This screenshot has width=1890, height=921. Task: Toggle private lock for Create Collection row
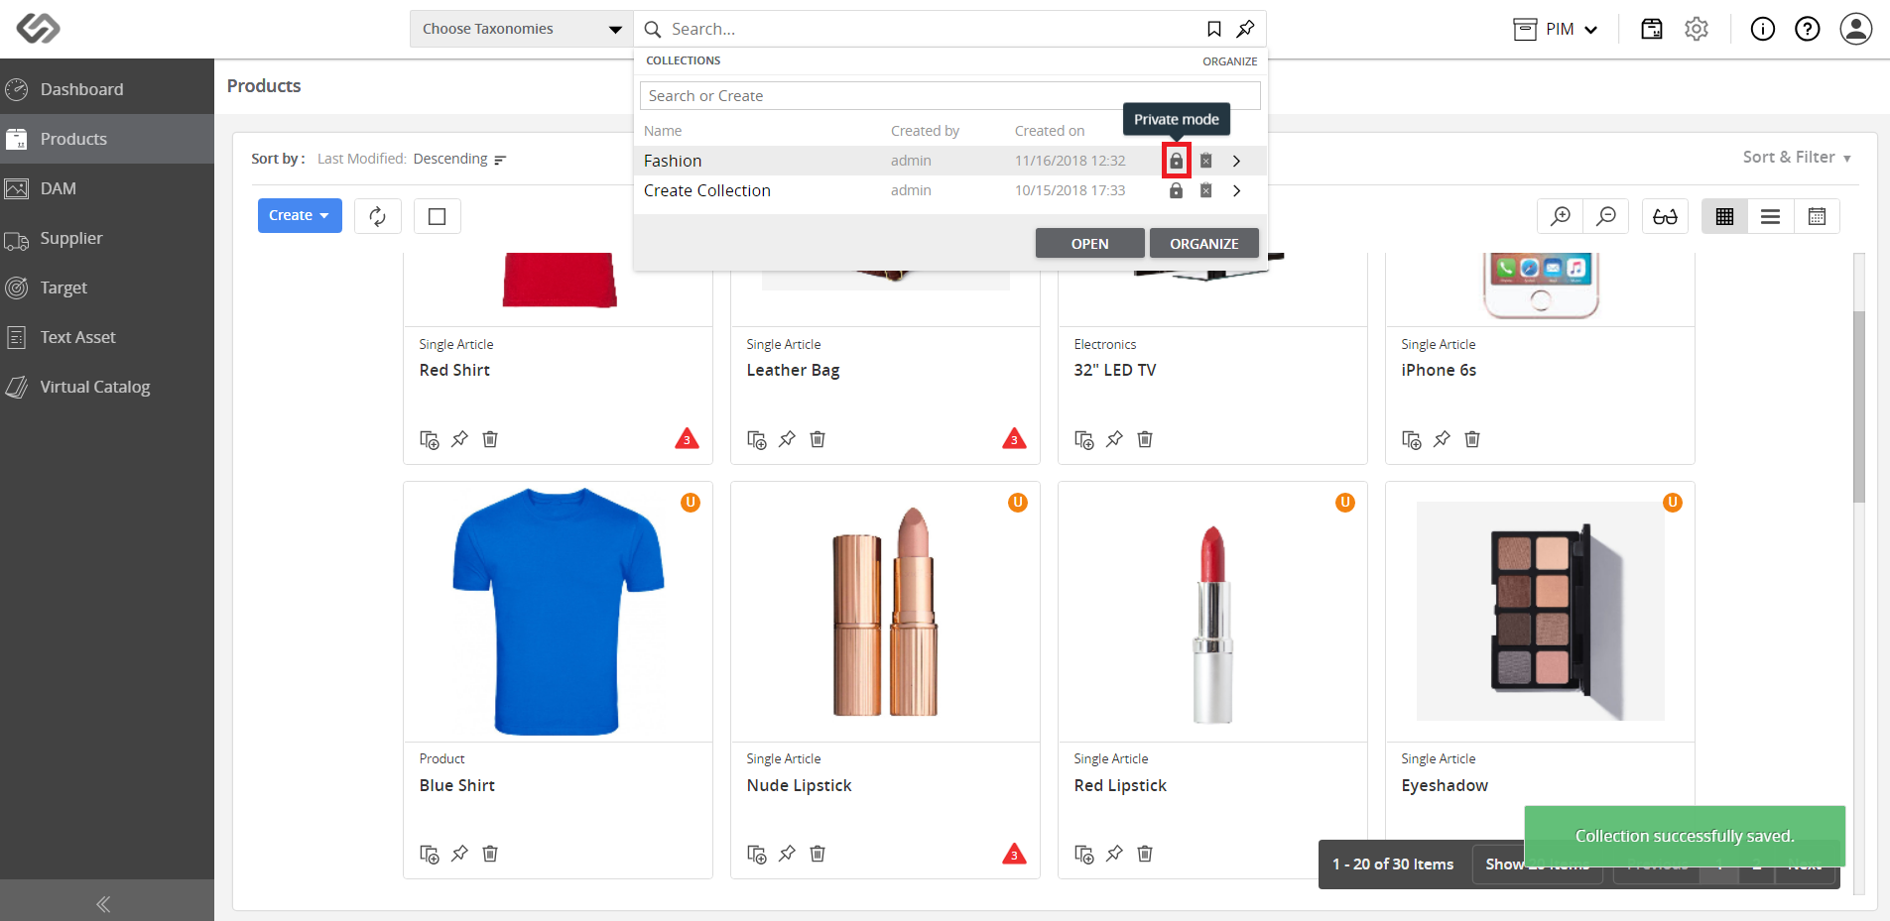(x=1176, y=190)
